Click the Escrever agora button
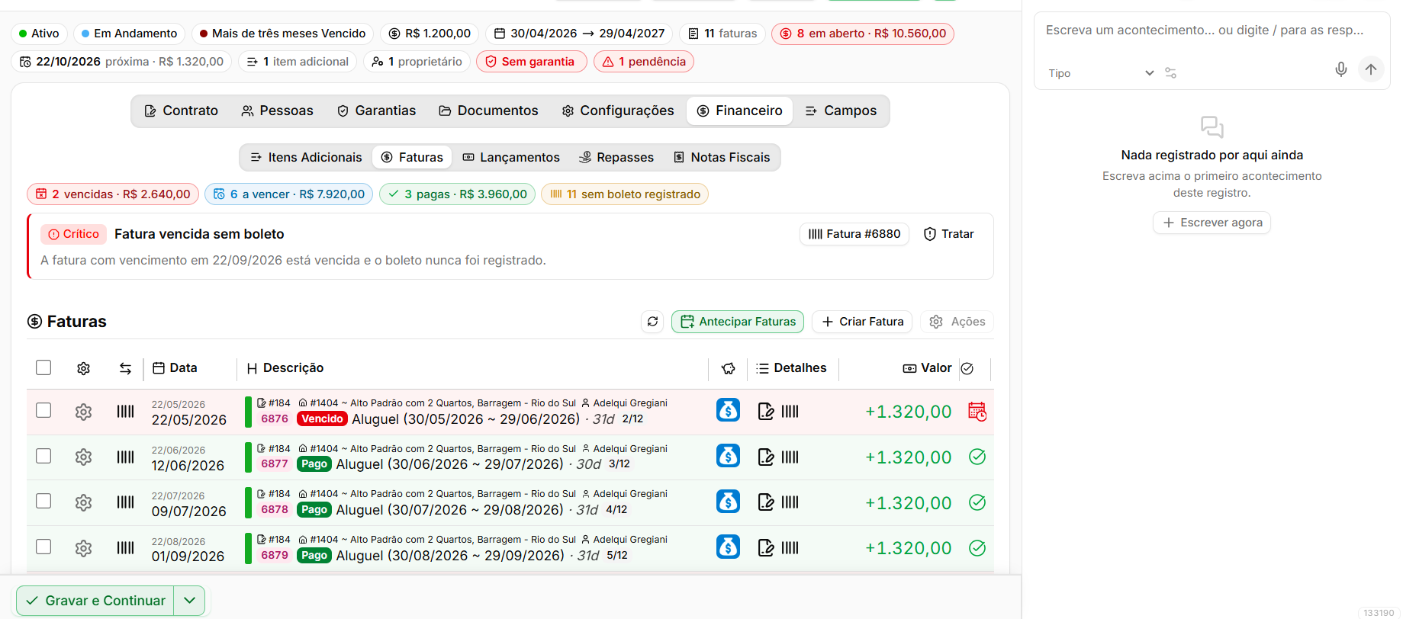 point(1212,223)
